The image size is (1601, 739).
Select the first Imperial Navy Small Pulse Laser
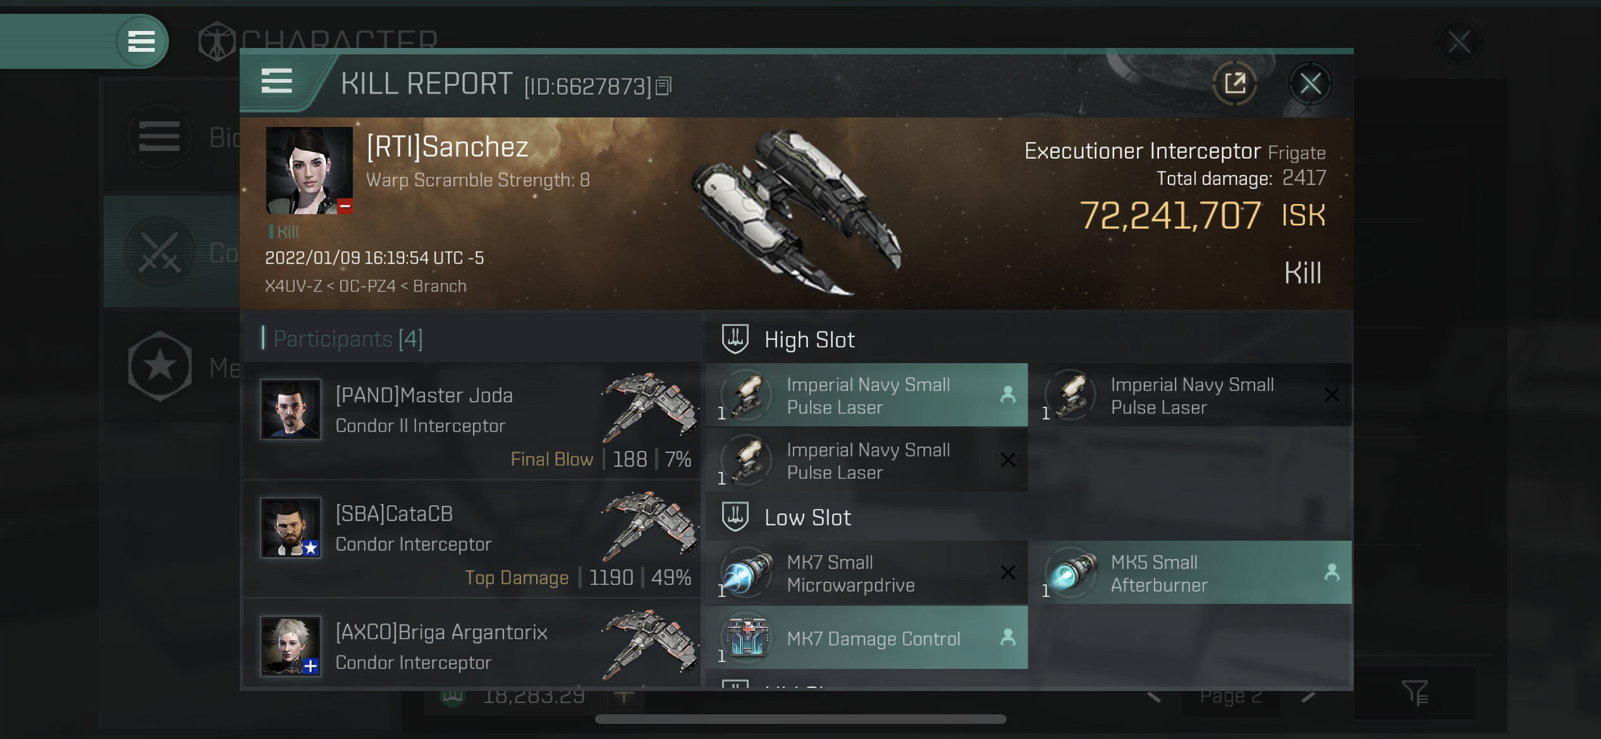tap(866, 395)
